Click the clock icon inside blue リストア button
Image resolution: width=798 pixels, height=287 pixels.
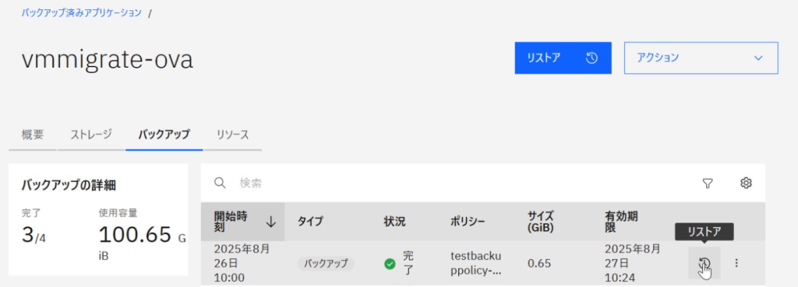pos(591,58)
